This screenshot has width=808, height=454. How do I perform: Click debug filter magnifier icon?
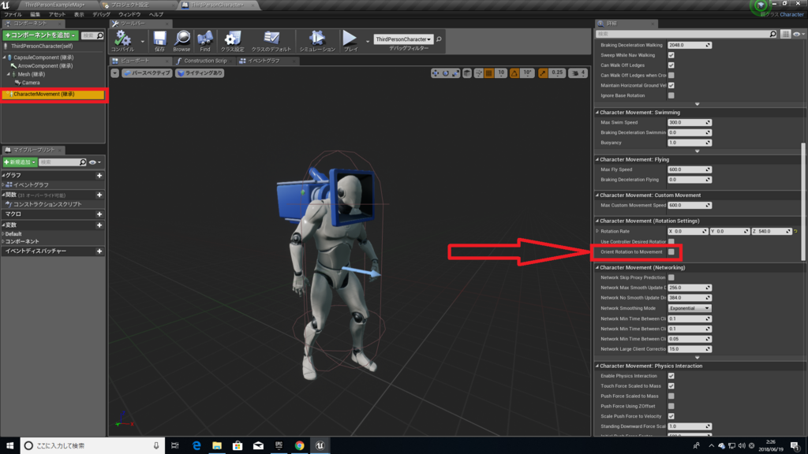439,39
